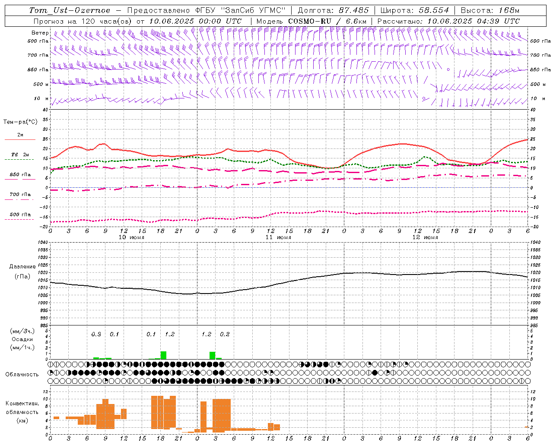Click the 'Давление' pressure panel label
Viewport: 553px width, 442px height.
pyautogui.click(x=22, y=267)
